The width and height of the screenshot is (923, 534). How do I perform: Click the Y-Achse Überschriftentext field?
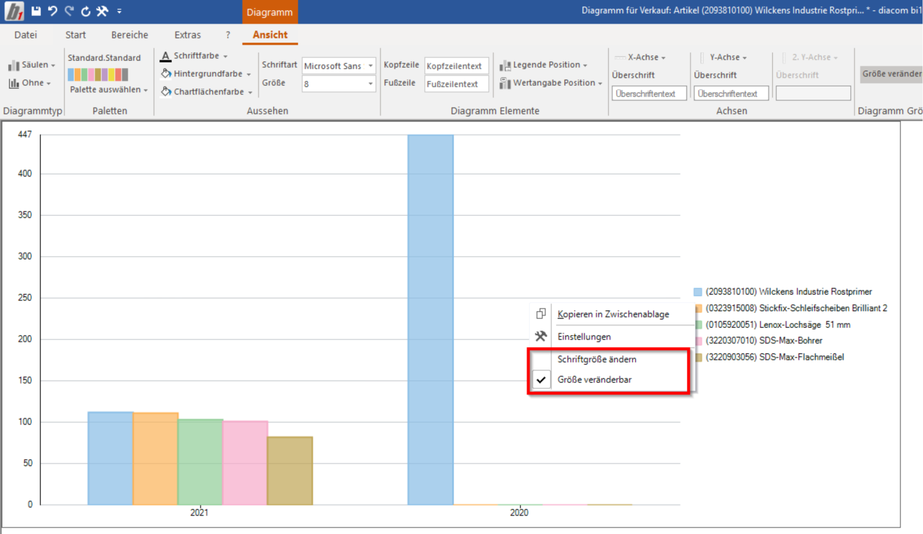[731, 93]
